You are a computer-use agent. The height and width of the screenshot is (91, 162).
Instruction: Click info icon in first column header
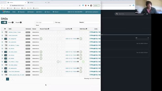(5, 29)
